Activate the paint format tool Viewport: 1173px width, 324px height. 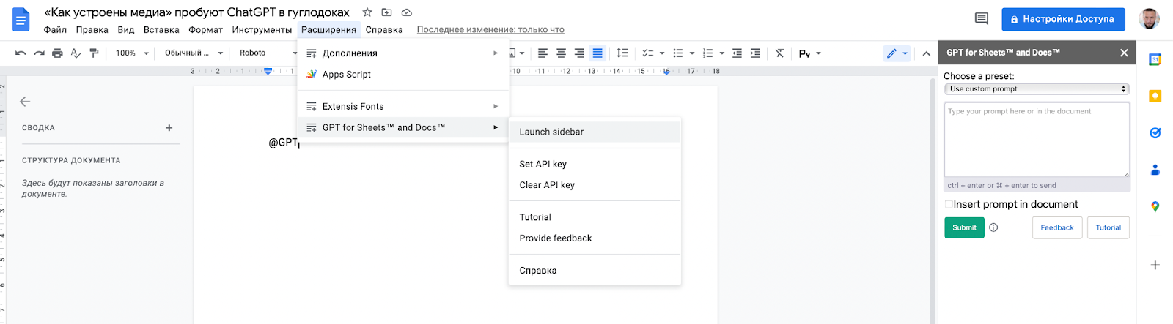(x=94, y=53)
